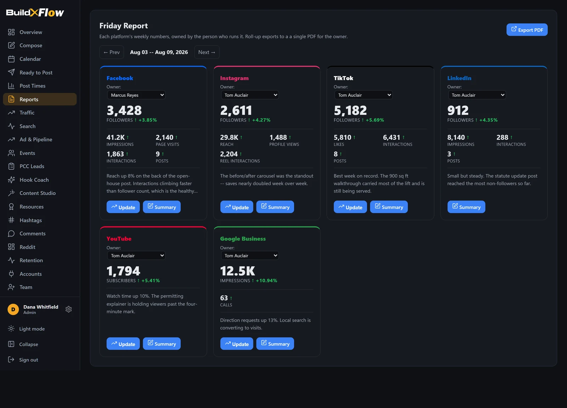Open the Traffic section
The image size is (567, 408).
coord(40,113)
